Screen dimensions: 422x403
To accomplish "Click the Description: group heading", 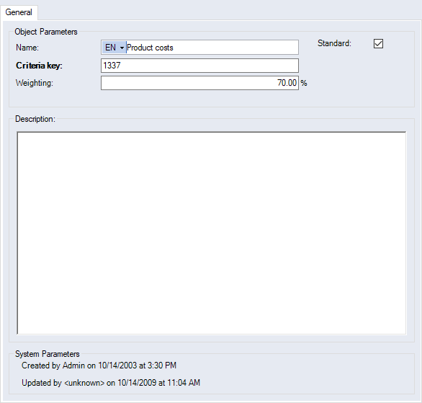I will click(35, 119).
